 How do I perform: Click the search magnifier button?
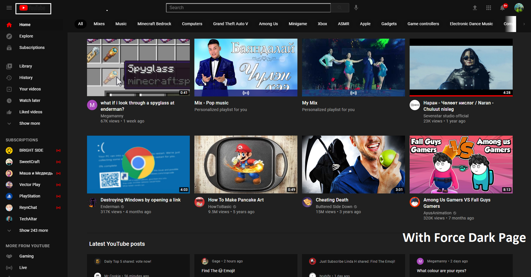[x=340, y=8]
